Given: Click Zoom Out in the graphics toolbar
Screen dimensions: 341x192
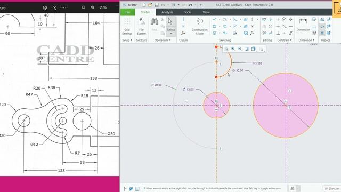Looking at the screenshot, I should (240, 49).
